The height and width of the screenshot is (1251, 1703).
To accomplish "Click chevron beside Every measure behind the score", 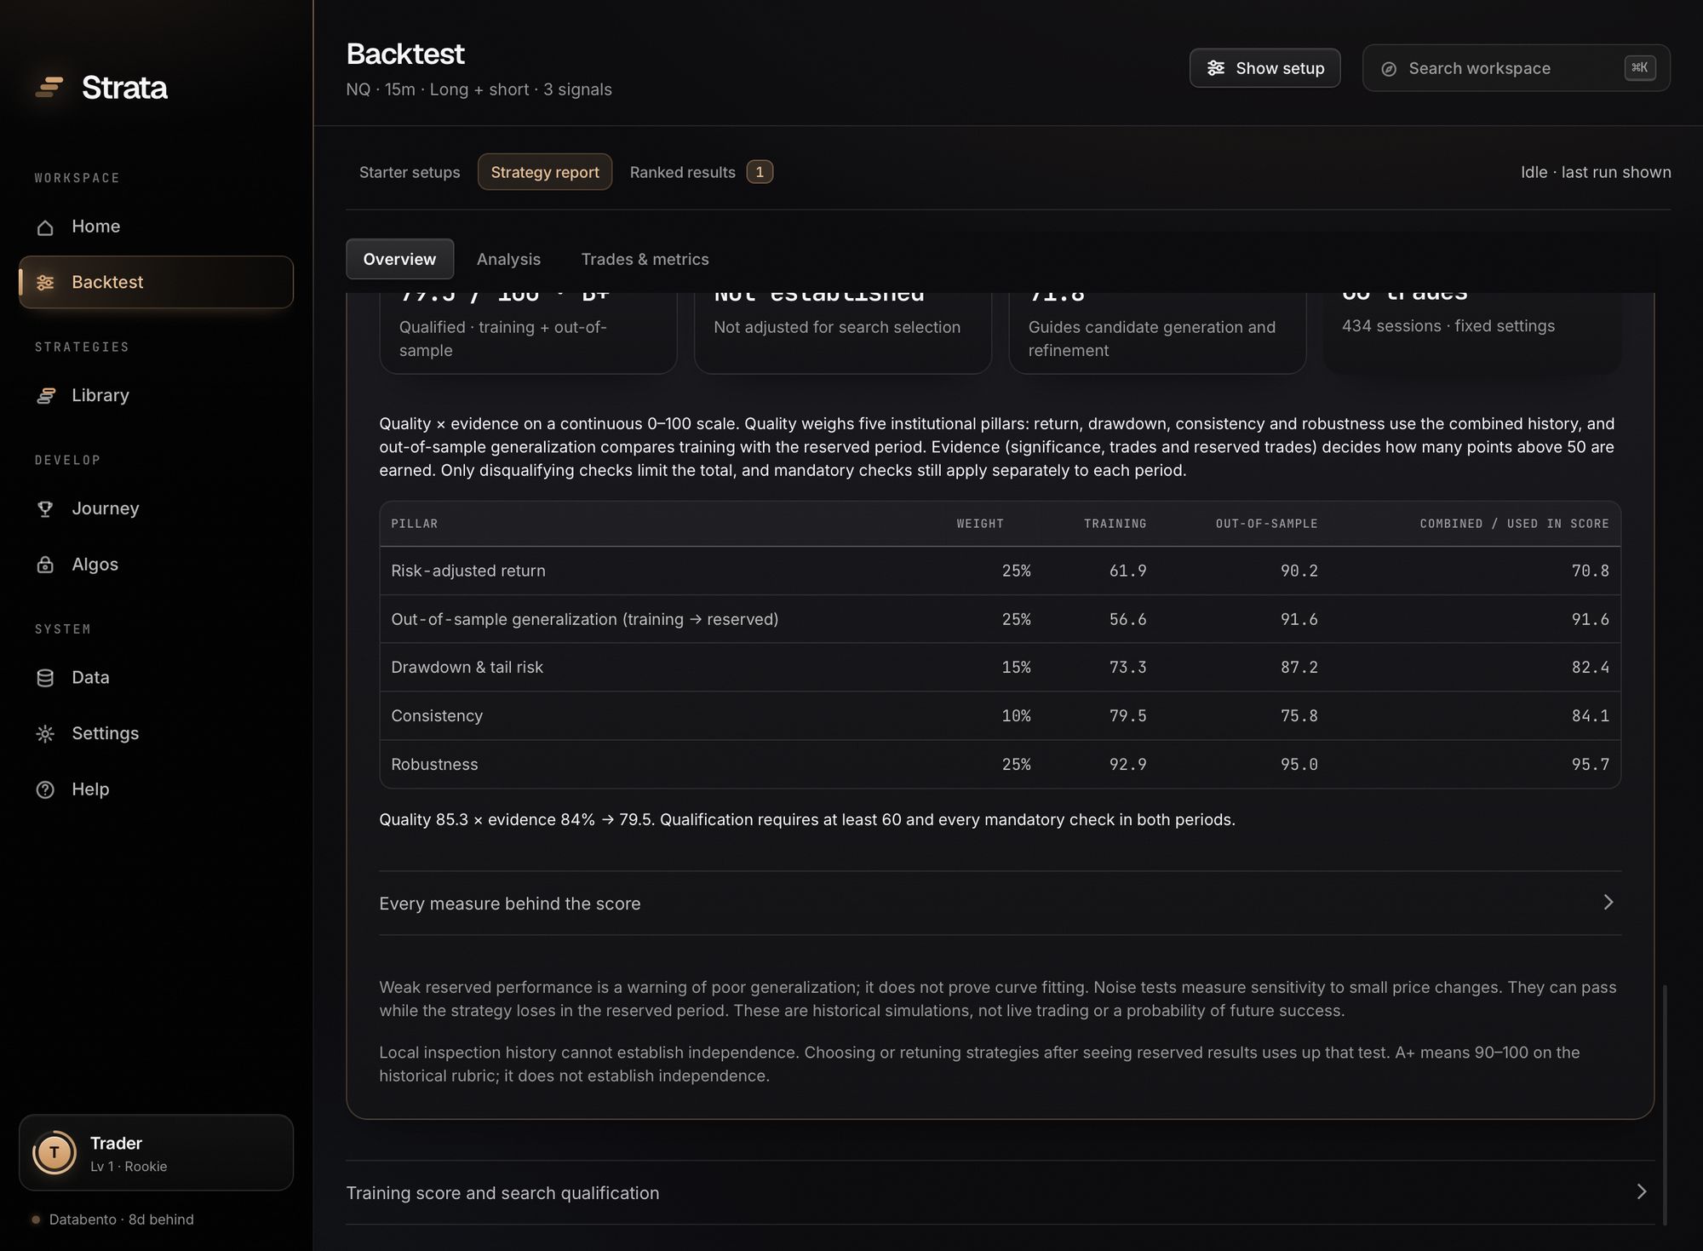I will click(x=1608, y=903).
